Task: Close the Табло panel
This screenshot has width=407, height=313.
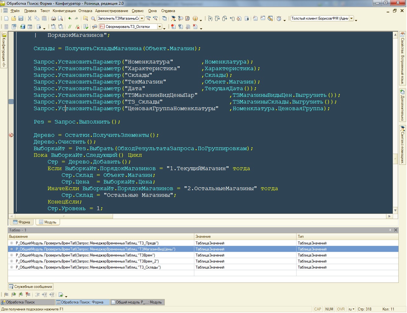Action: click(x=396, y=230)
